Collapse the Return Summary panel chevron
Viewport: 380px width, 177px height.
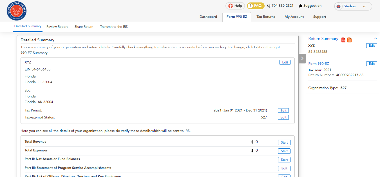point(375,38)
